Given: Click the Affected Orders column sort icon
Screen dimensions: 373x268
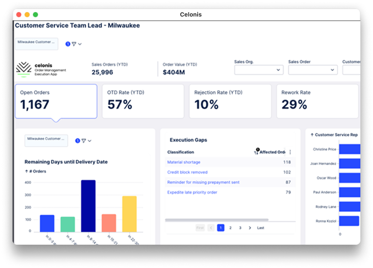Looking at the screenshot, I should pos(256,151).
